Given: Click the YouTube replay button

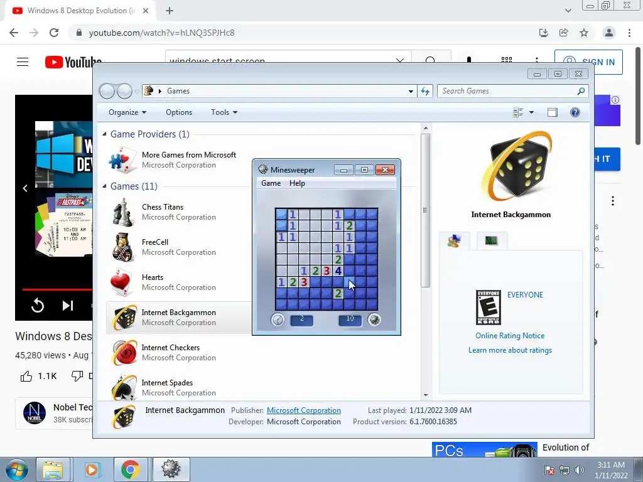Looking at the screenshot, I should tap(37, 306).
